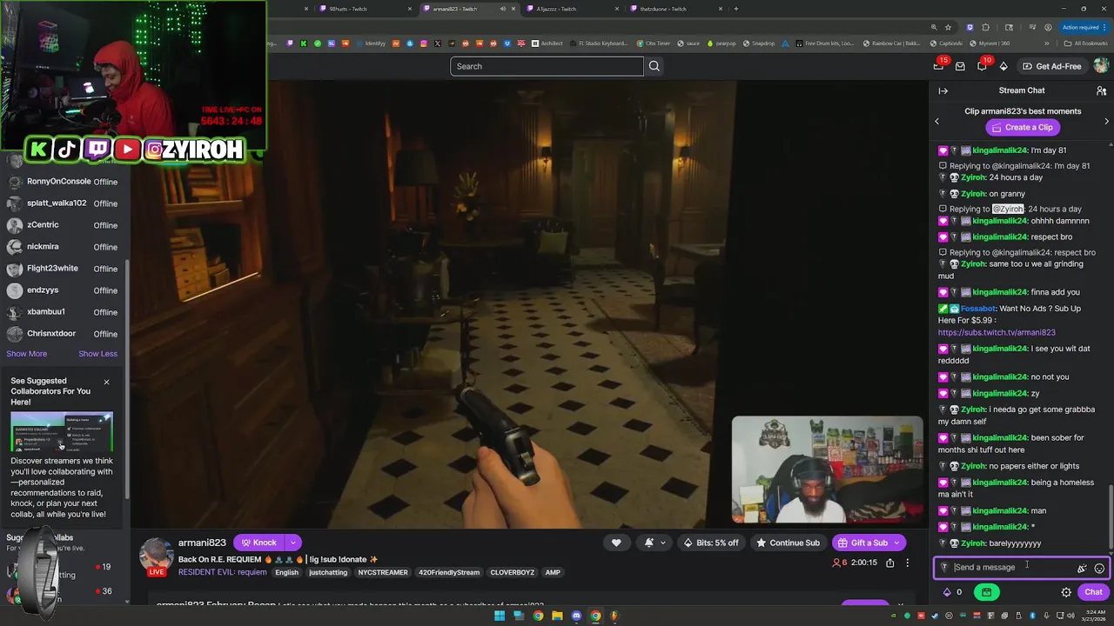1114x626 pixels.
Task: Open All Bookmarks folder
Action: coord(1085,43)
